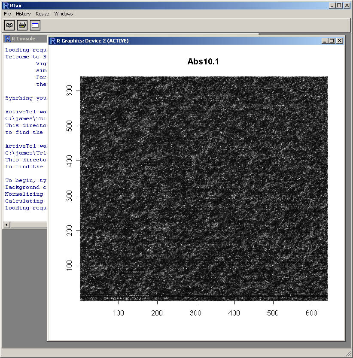Click the printer icon in the toolbar
This screenshot has height=358, width=353.
click(x=22, y=25)
